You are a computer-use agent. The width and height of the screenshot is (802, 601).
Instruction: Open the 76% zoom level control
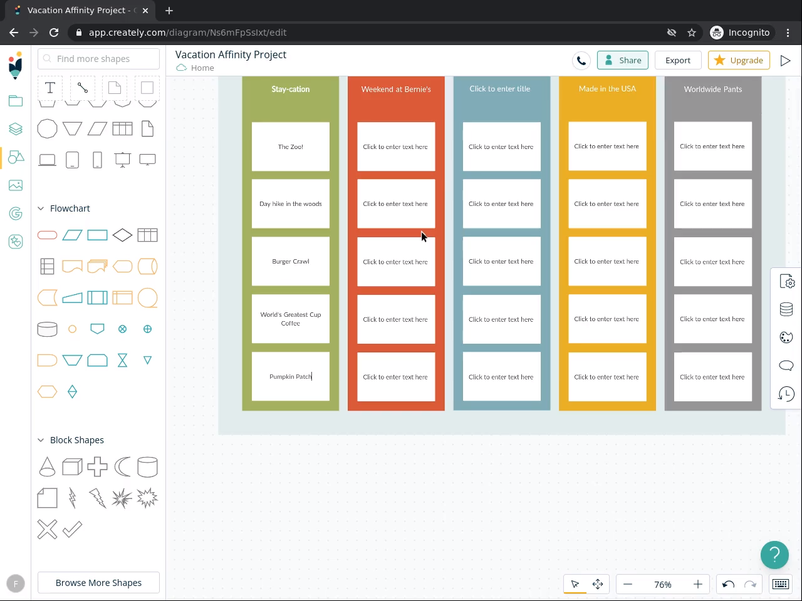[x=662, y=584]
